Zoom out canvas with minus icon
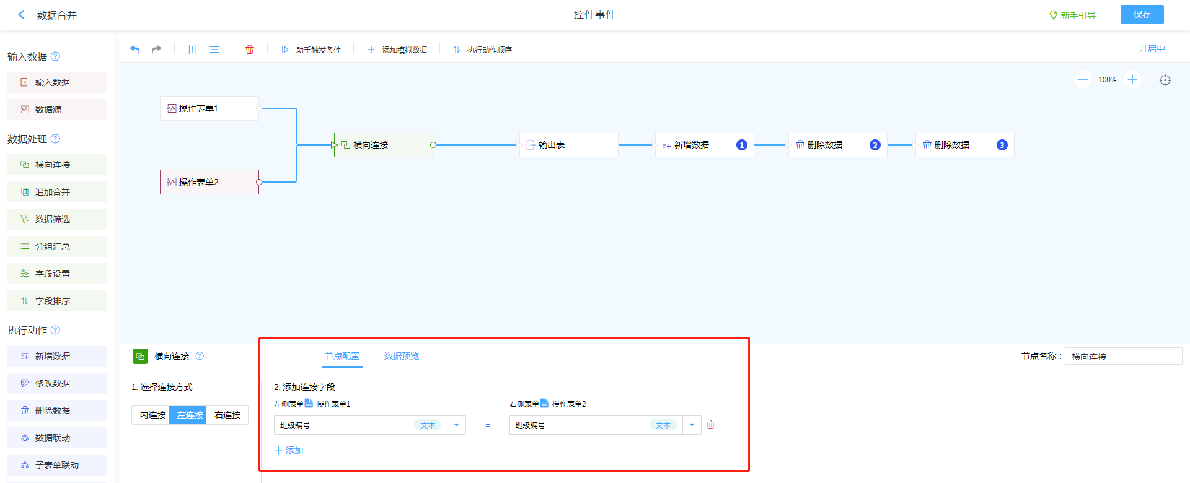The image size is (1190, 483). pos(1083,80)
